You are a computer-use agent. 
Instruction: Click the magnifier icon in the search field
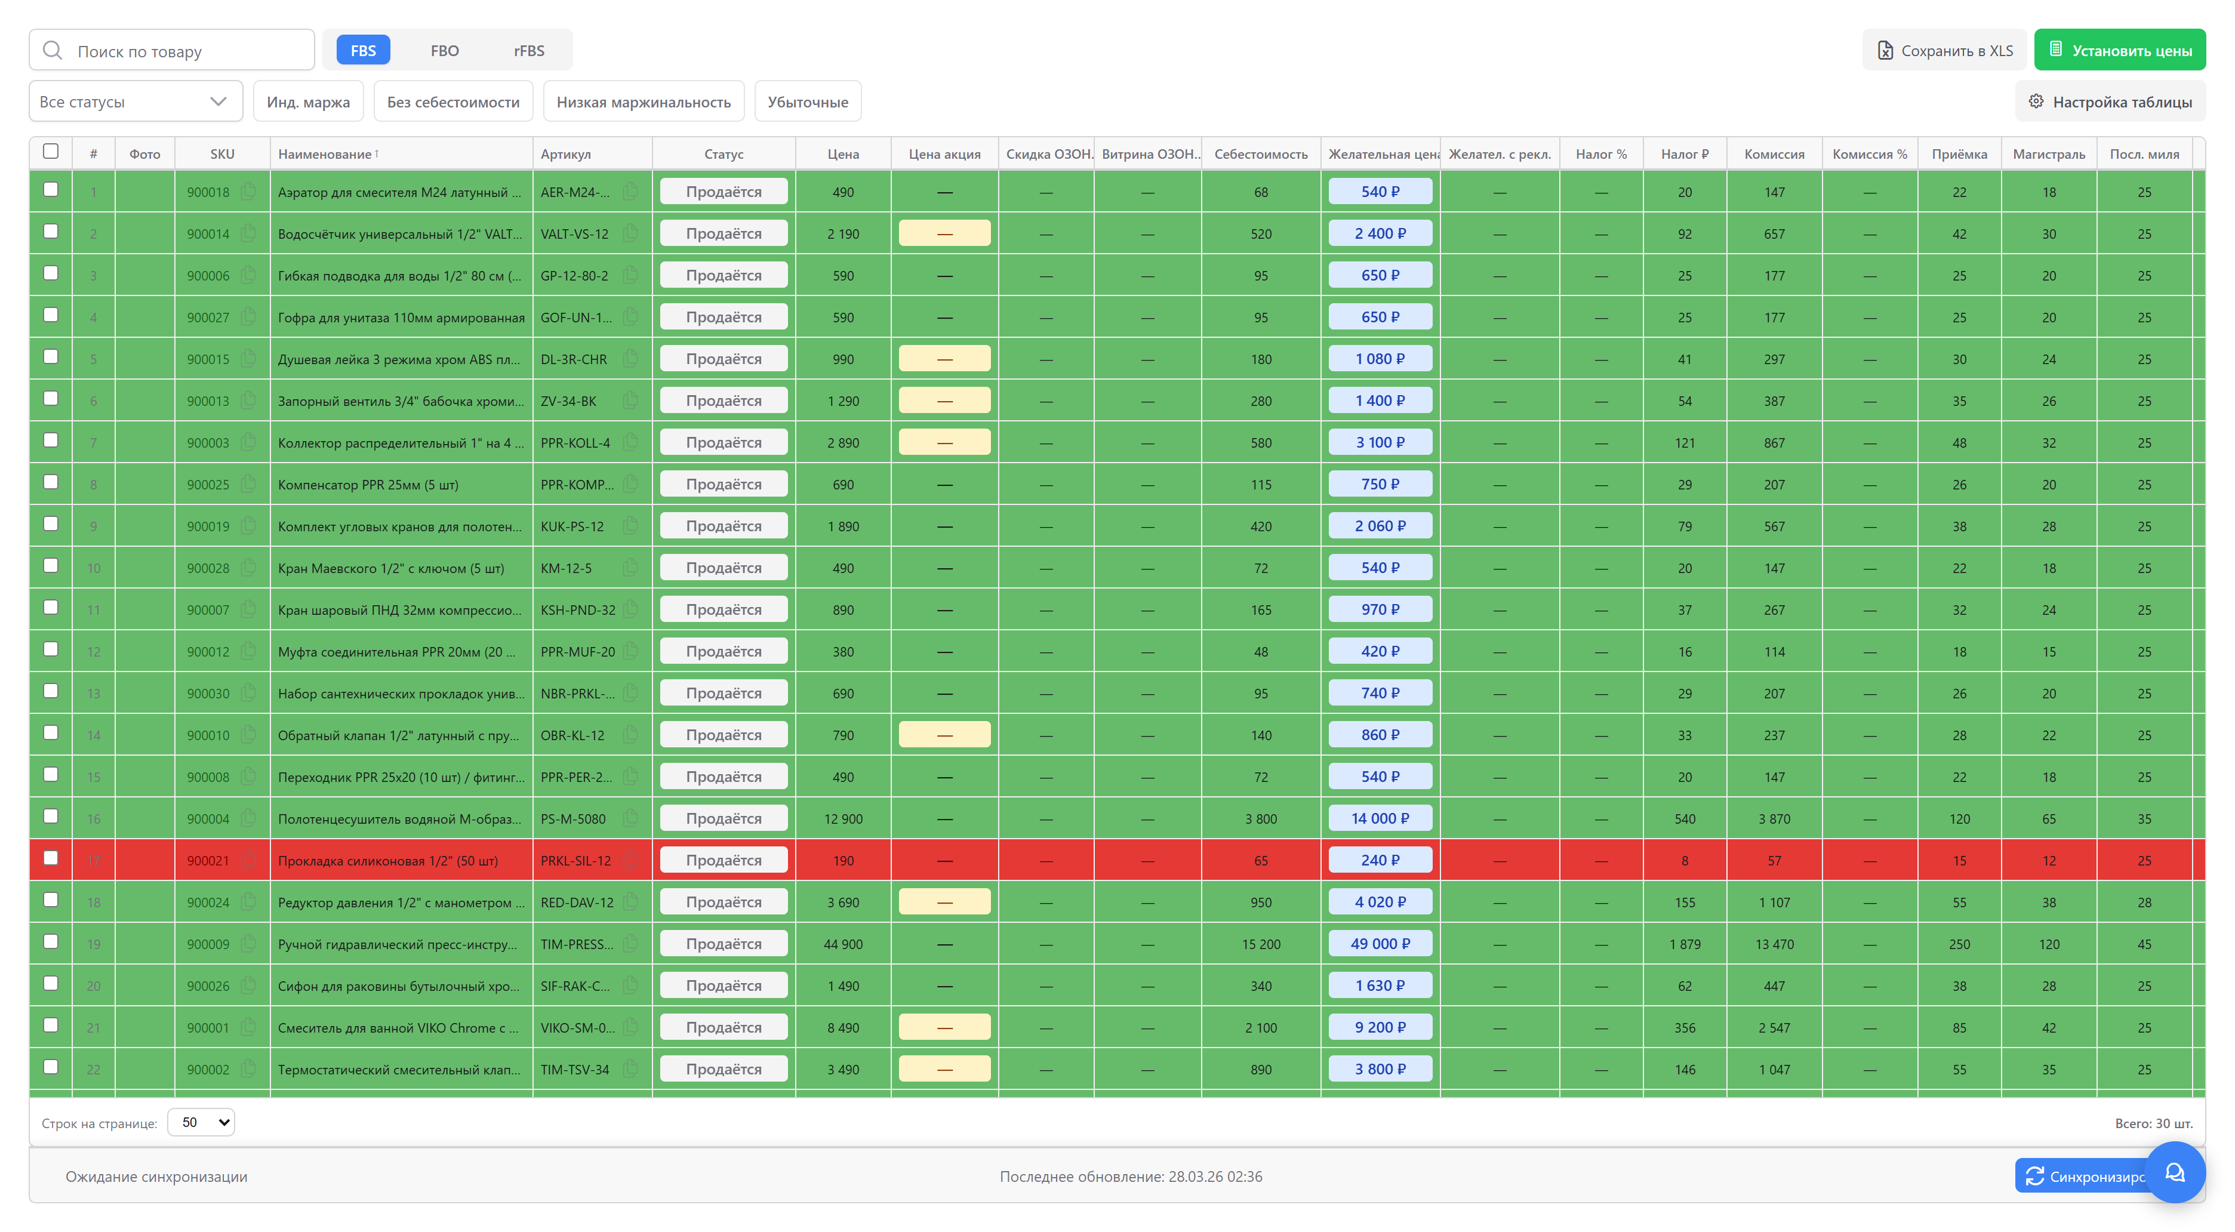[53, 50]
